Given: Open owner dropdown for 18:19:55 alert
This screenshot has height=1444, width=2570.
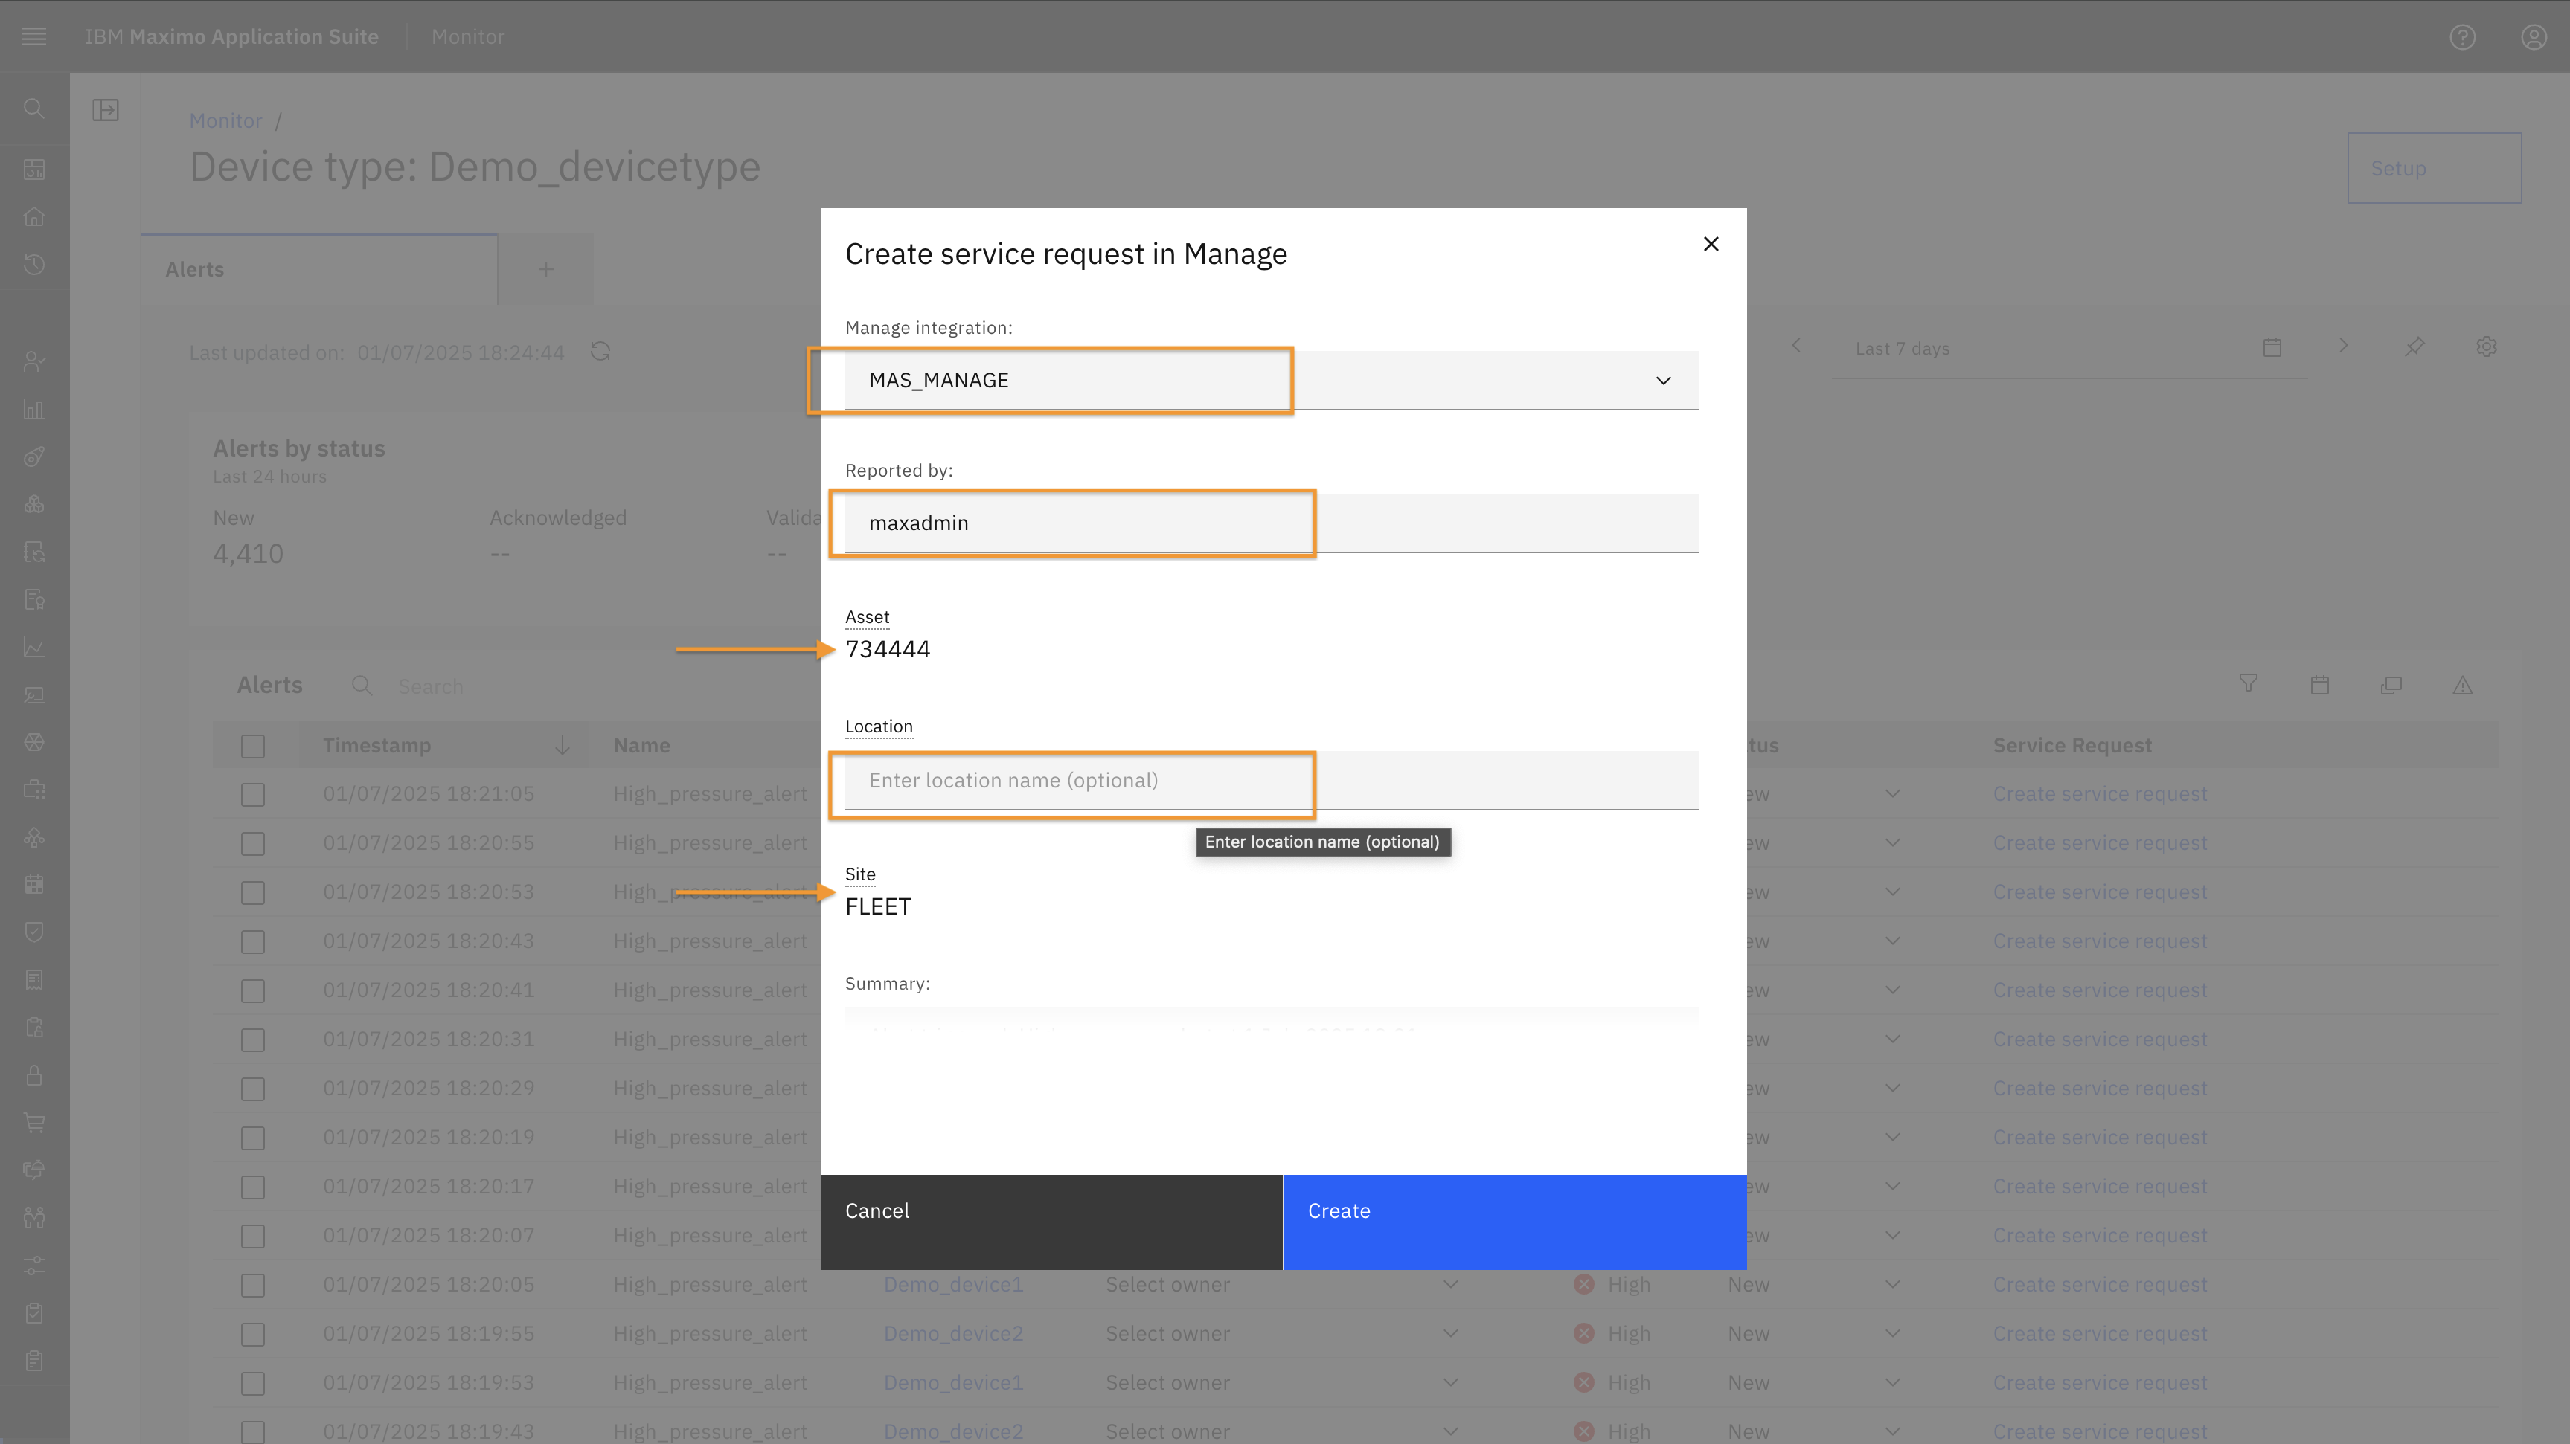Looking at the screenshot, I should click(x=1451, y=1333).
